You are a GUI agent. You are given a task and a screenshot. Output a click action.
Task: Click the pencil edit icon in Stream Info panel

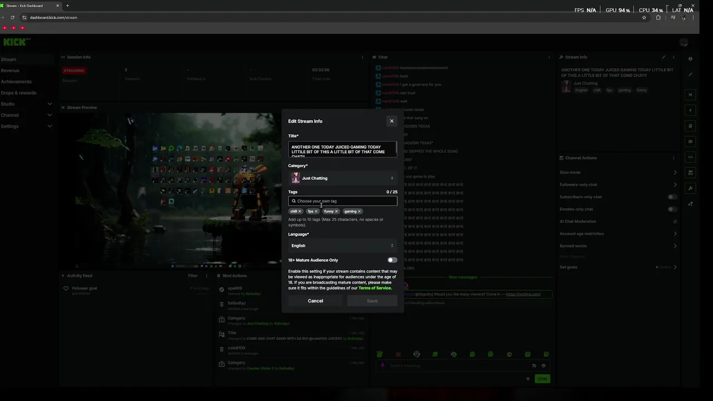coord(663,57)
